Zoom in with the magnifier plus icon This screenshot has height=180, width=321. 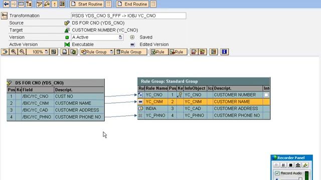point(14,52)
